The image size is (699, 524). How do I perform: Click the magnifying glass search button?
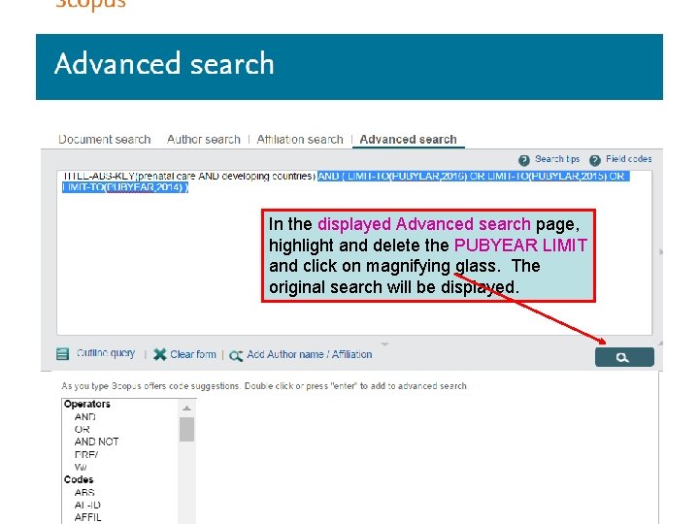tap(624, 357)
